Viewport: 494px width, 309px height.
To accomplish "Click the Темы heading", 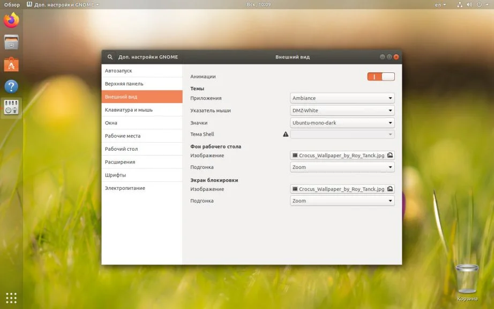I will pos(197,89).
